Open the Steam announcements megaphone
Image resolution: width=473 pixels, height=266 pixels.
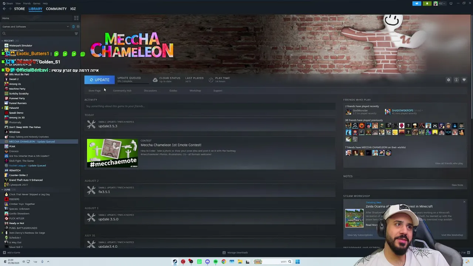click(x=416, y=3)
